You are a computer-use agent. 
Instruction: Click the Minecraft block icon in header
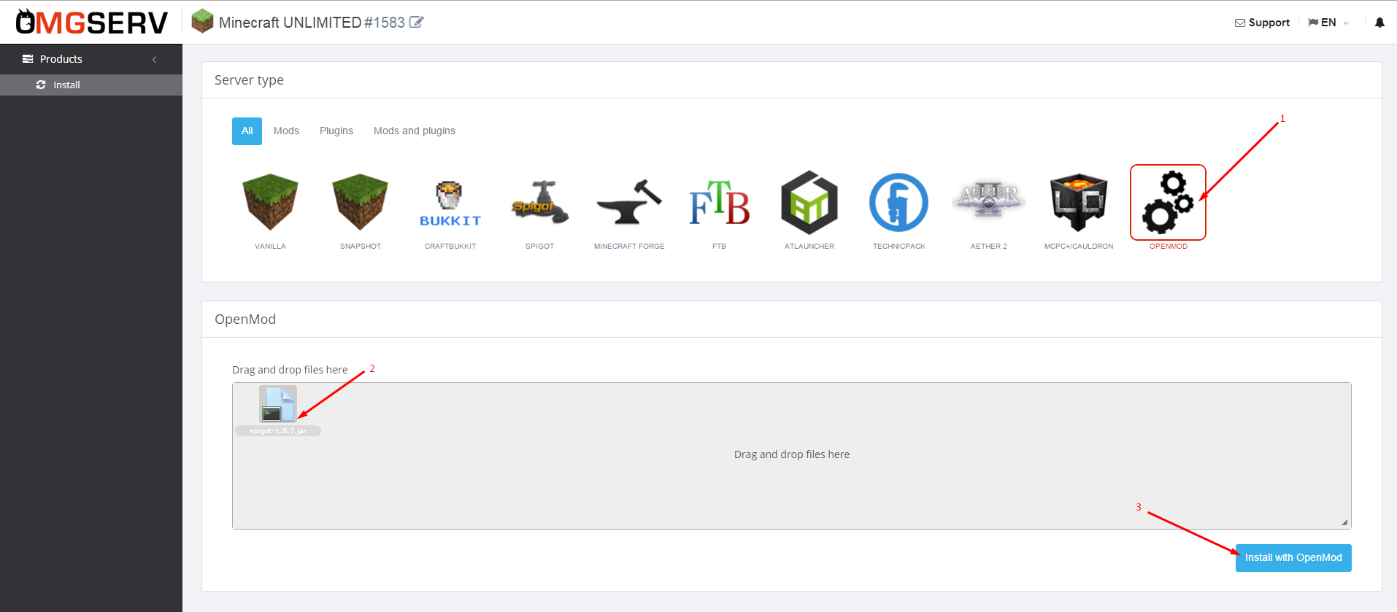(202, 21)
